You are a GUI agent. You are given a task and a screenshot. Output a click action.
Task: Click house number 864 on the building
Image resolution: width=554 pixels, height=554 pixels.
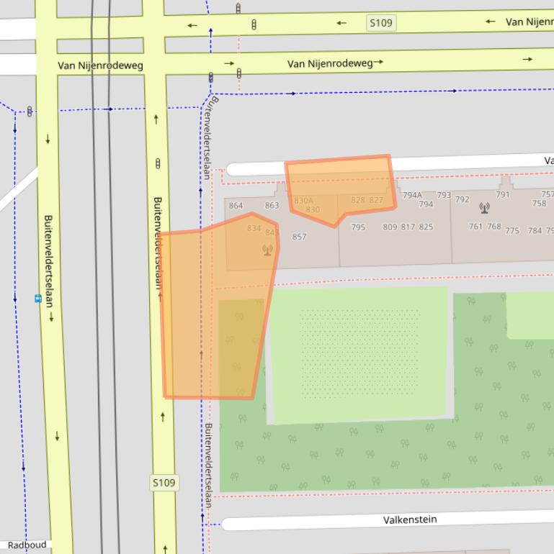tap(236, 206)
